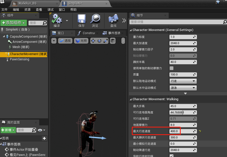Select the CharacterMovement component row

pos(24,54)
